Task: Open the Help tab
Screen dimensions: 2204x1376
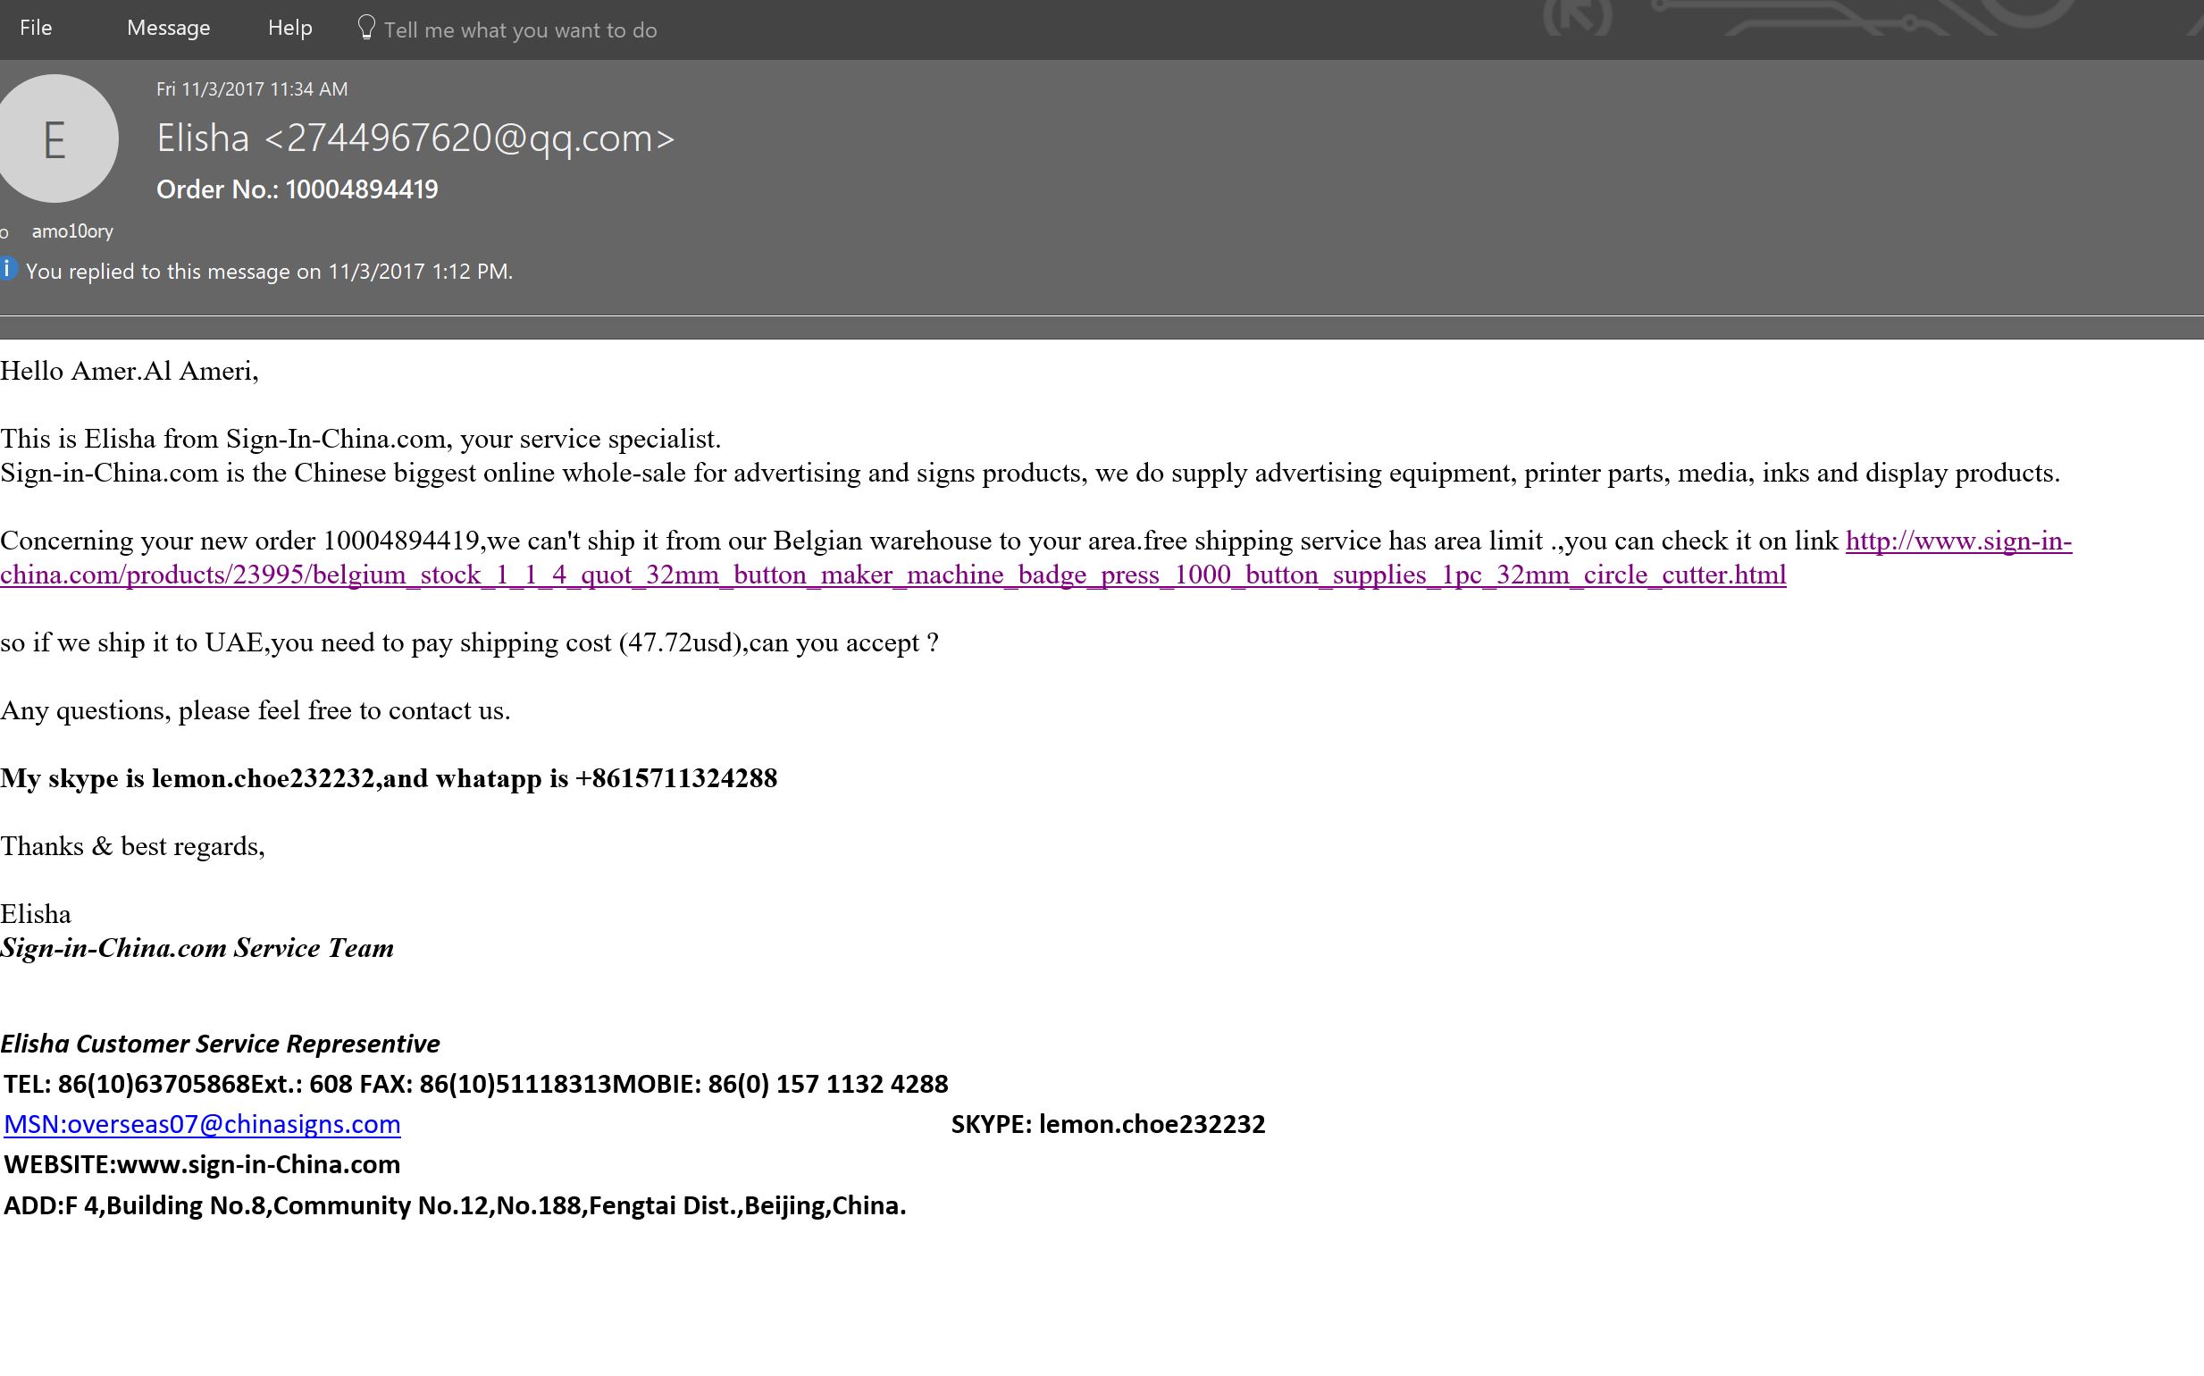Action: 289,29
